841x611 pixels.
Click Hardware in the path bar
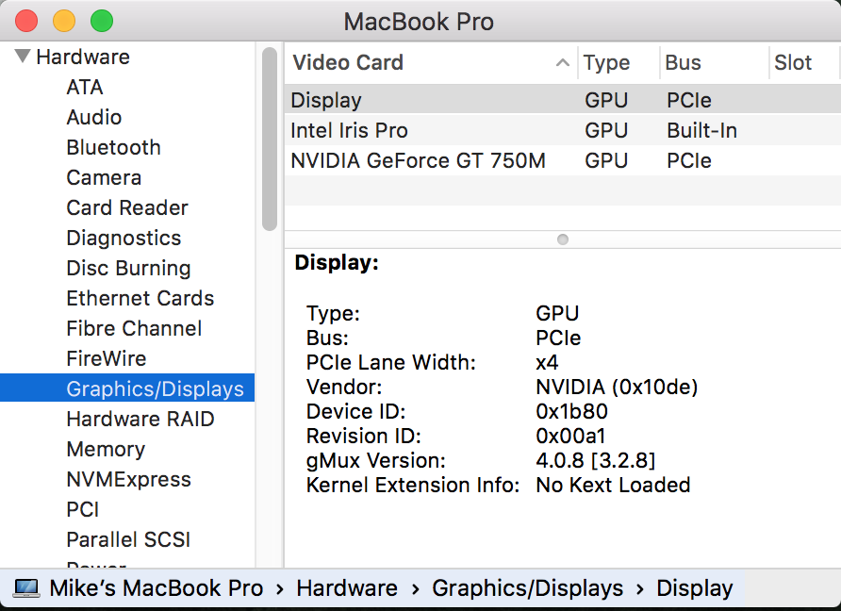tap(347, 588)
